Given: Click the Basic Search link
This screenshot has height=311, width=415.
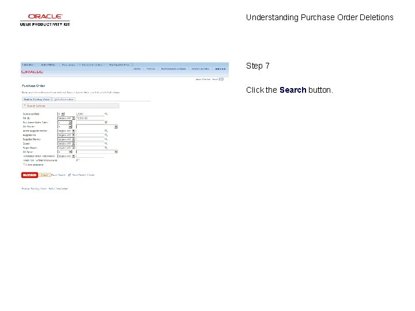Looking at the screenshot, I should click(x=58, y=175).
